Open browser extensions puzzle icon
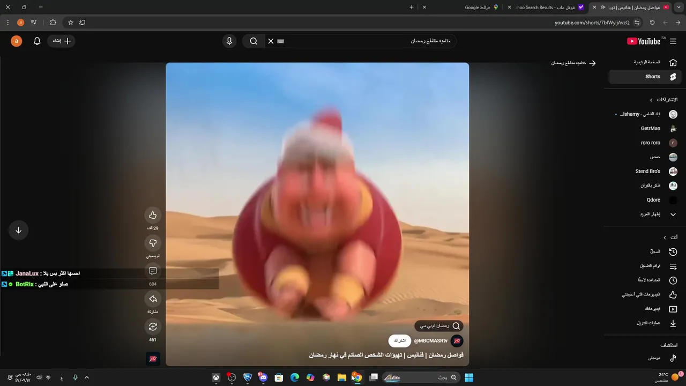Viewport: 686px width, 386px height. pyautogui.click(x=53, y=23)
